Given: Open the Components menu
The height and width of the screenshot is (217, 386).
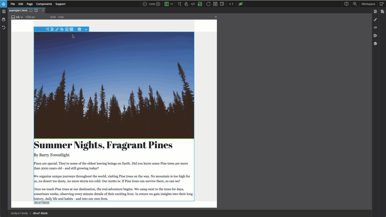Looking at the screenshot, I should pos(44,4).
